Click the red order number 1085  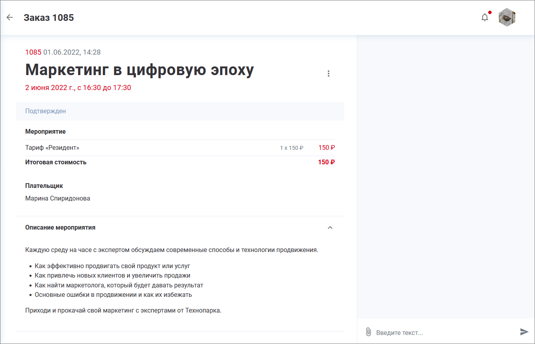click(x=33, y=52)
